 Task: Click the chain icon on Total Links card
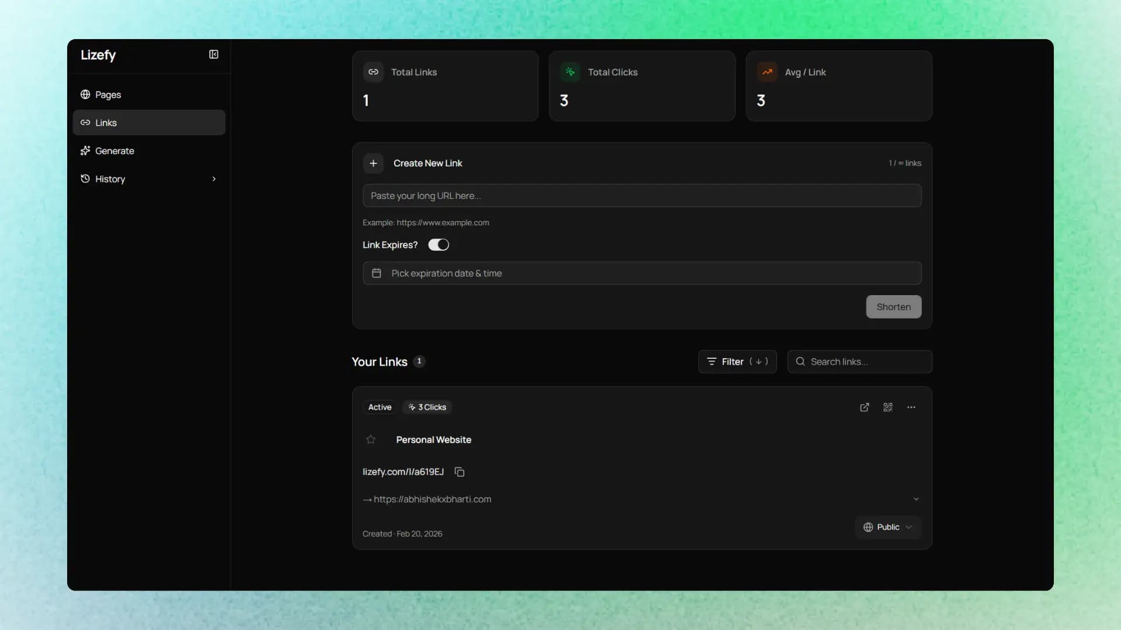click(x=373, y=72)
